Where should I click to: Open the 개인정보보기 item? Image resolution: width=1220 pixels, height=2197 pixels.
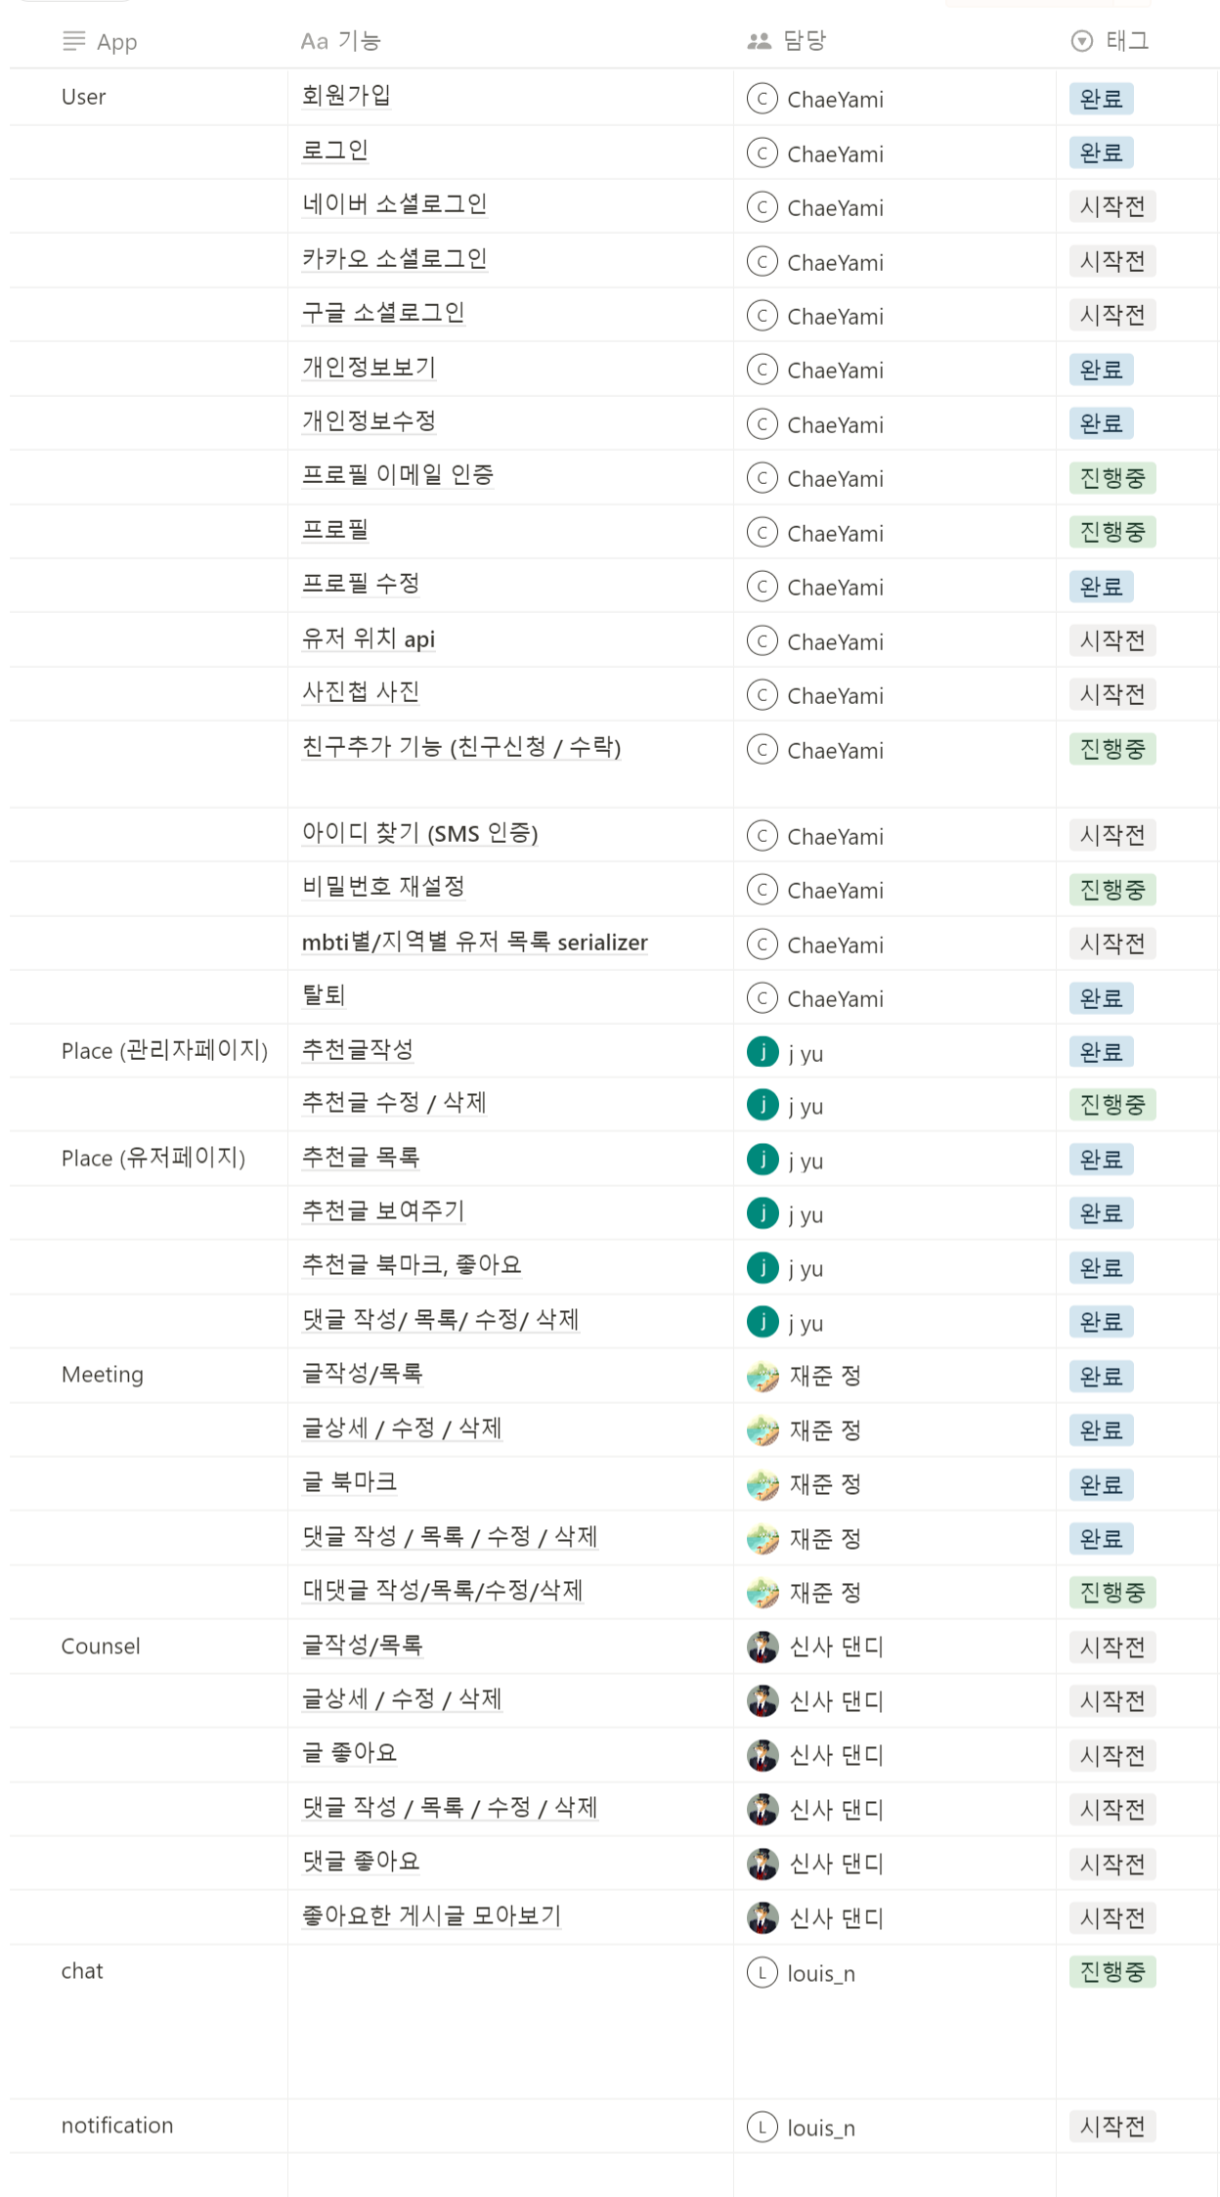point(369,367)
